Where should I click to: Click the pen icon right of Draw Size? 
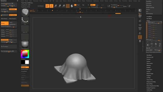coord(129,6)
